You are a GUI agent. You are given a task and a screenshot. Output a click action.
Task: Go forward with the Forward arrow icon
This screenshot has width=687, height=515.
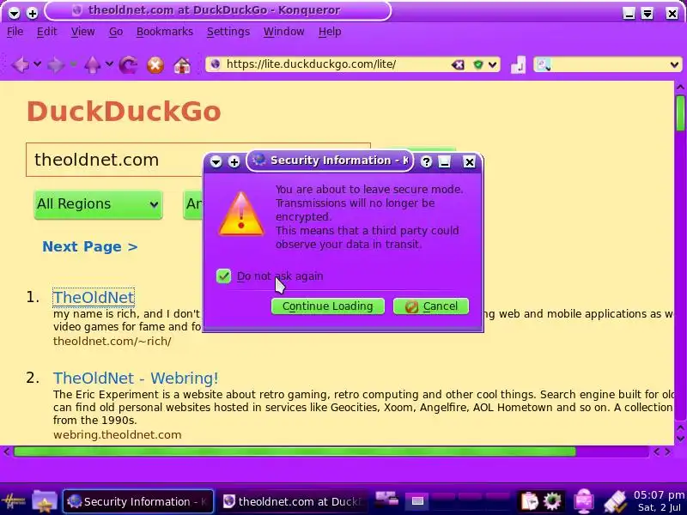(56, 65)
